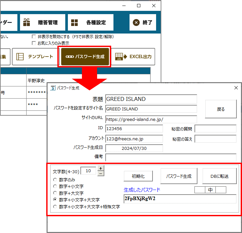Click the round X icon in 終了

click(136, 23)
